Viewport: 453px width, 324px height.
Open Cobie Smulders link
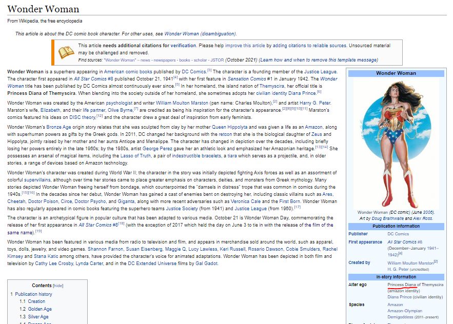point(303,249)
